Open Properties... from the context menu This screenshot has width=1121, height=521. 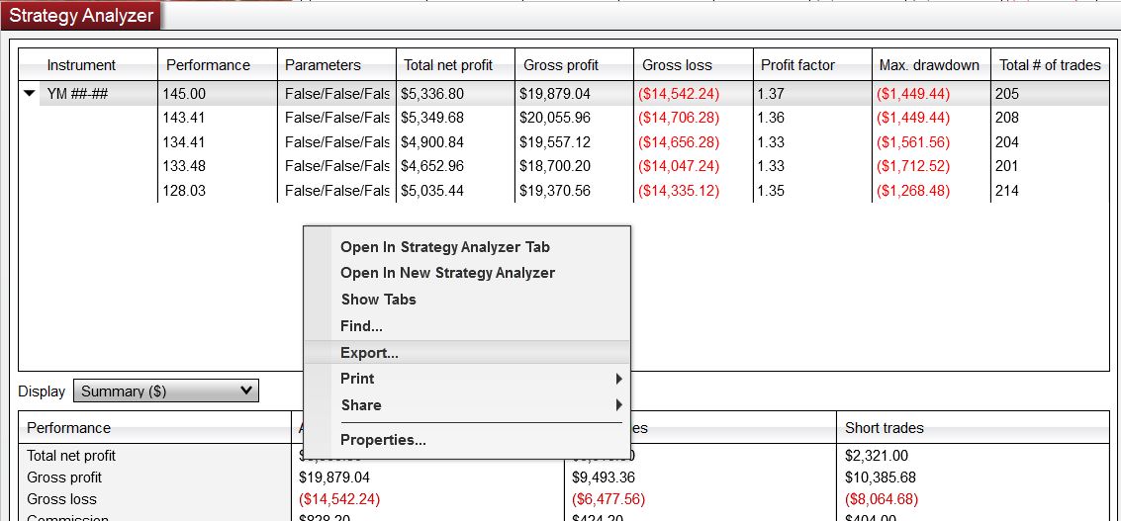coord(383,440)
